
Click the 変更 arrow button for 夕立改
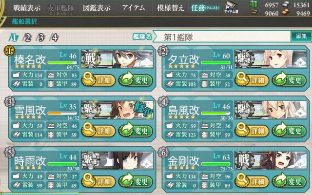289,80
